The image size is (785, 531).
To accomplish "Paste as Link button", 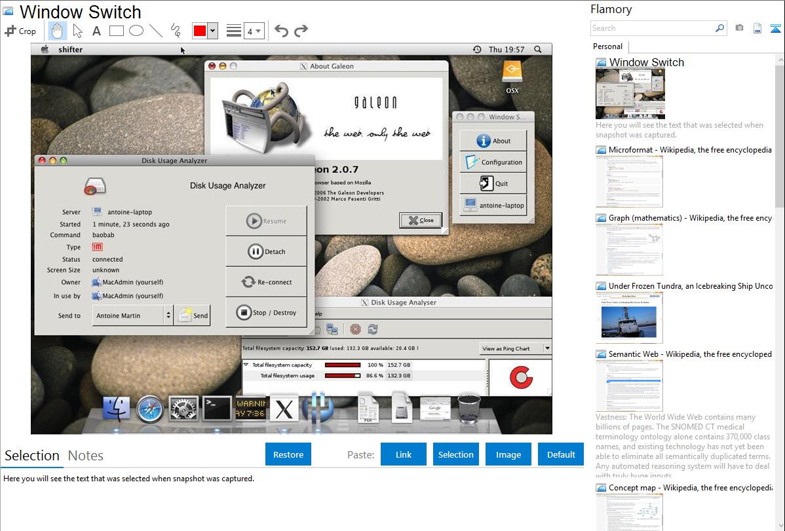I will [404, 454].
